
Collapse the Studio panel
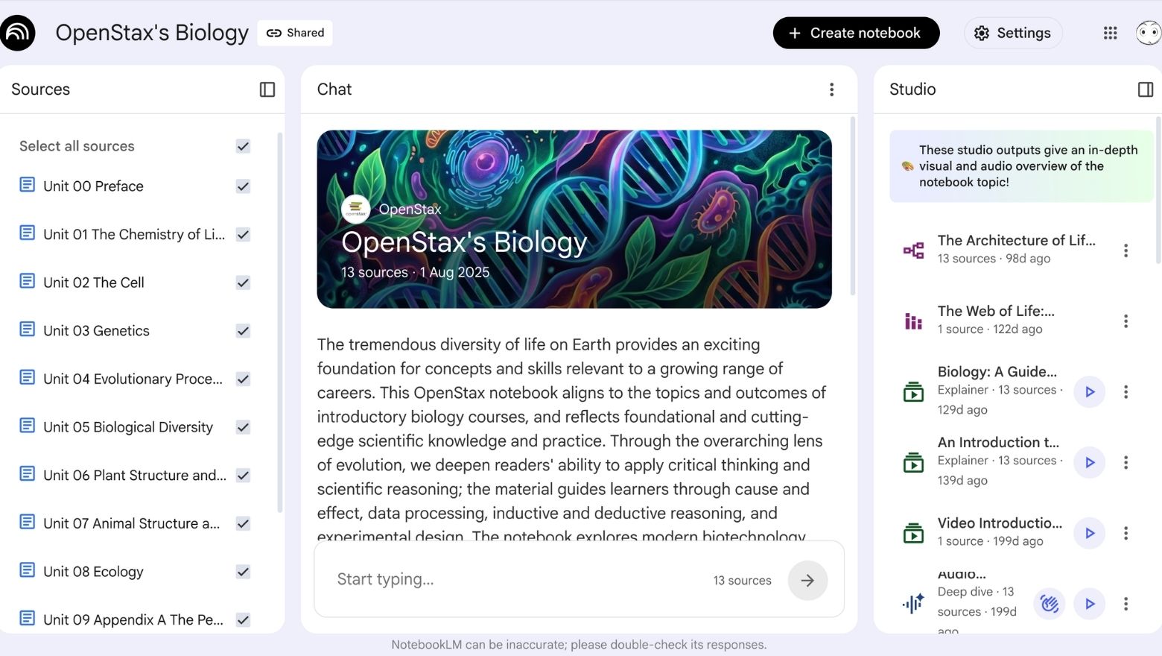pos(1145,89)
